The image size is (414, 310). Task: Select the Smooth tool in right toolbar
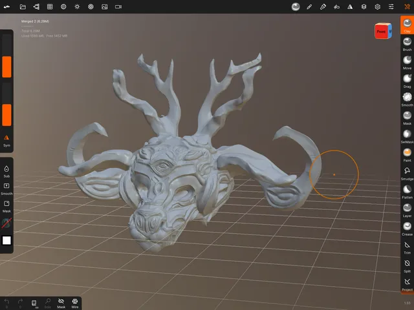(407, 99)
